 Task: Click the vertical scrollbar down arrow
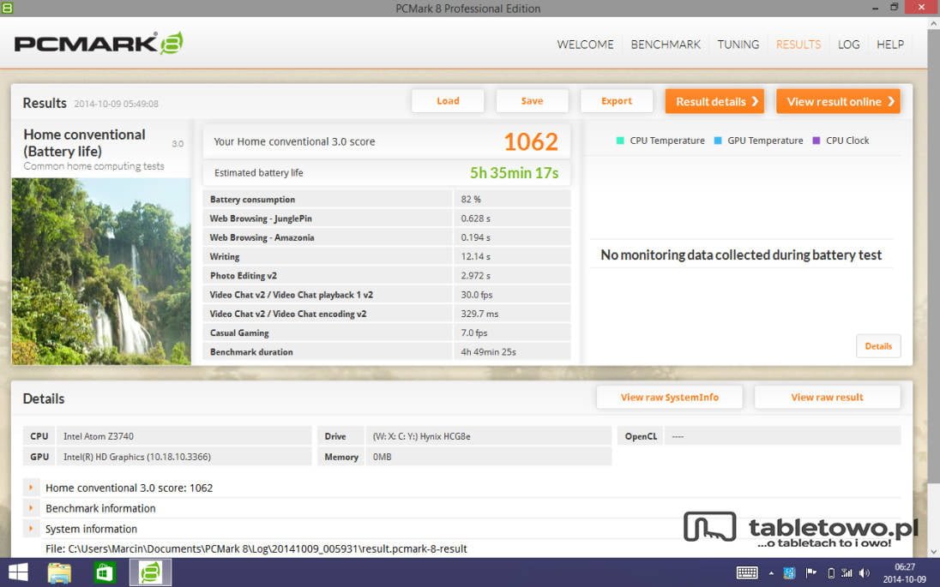click(933, 551)
